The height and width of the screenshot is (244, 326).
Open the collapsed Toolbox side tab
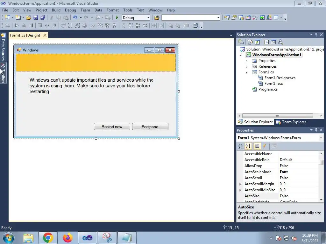click(3, 73)
